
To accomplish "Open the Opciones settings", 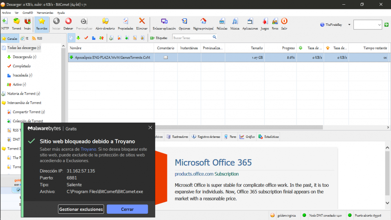I will point(185,24).
